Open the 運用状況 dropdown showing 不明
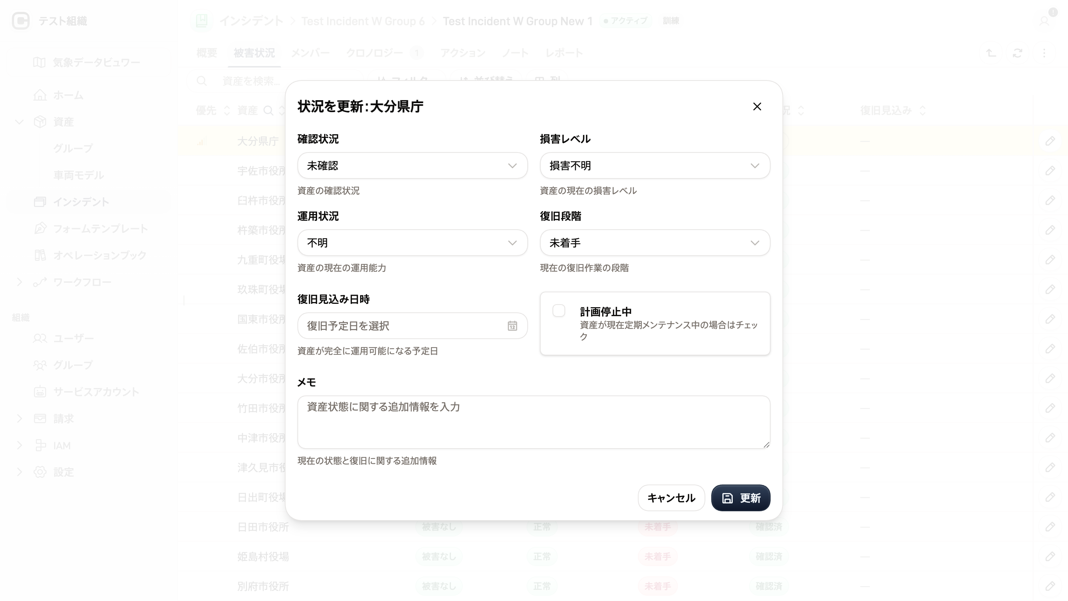Image resolution: width=1068 pixels, height=601 pixels. [412, 243]
